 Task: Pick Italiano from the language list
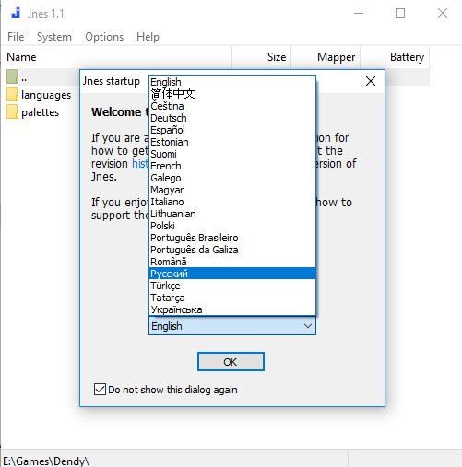(x=232, y=202)
